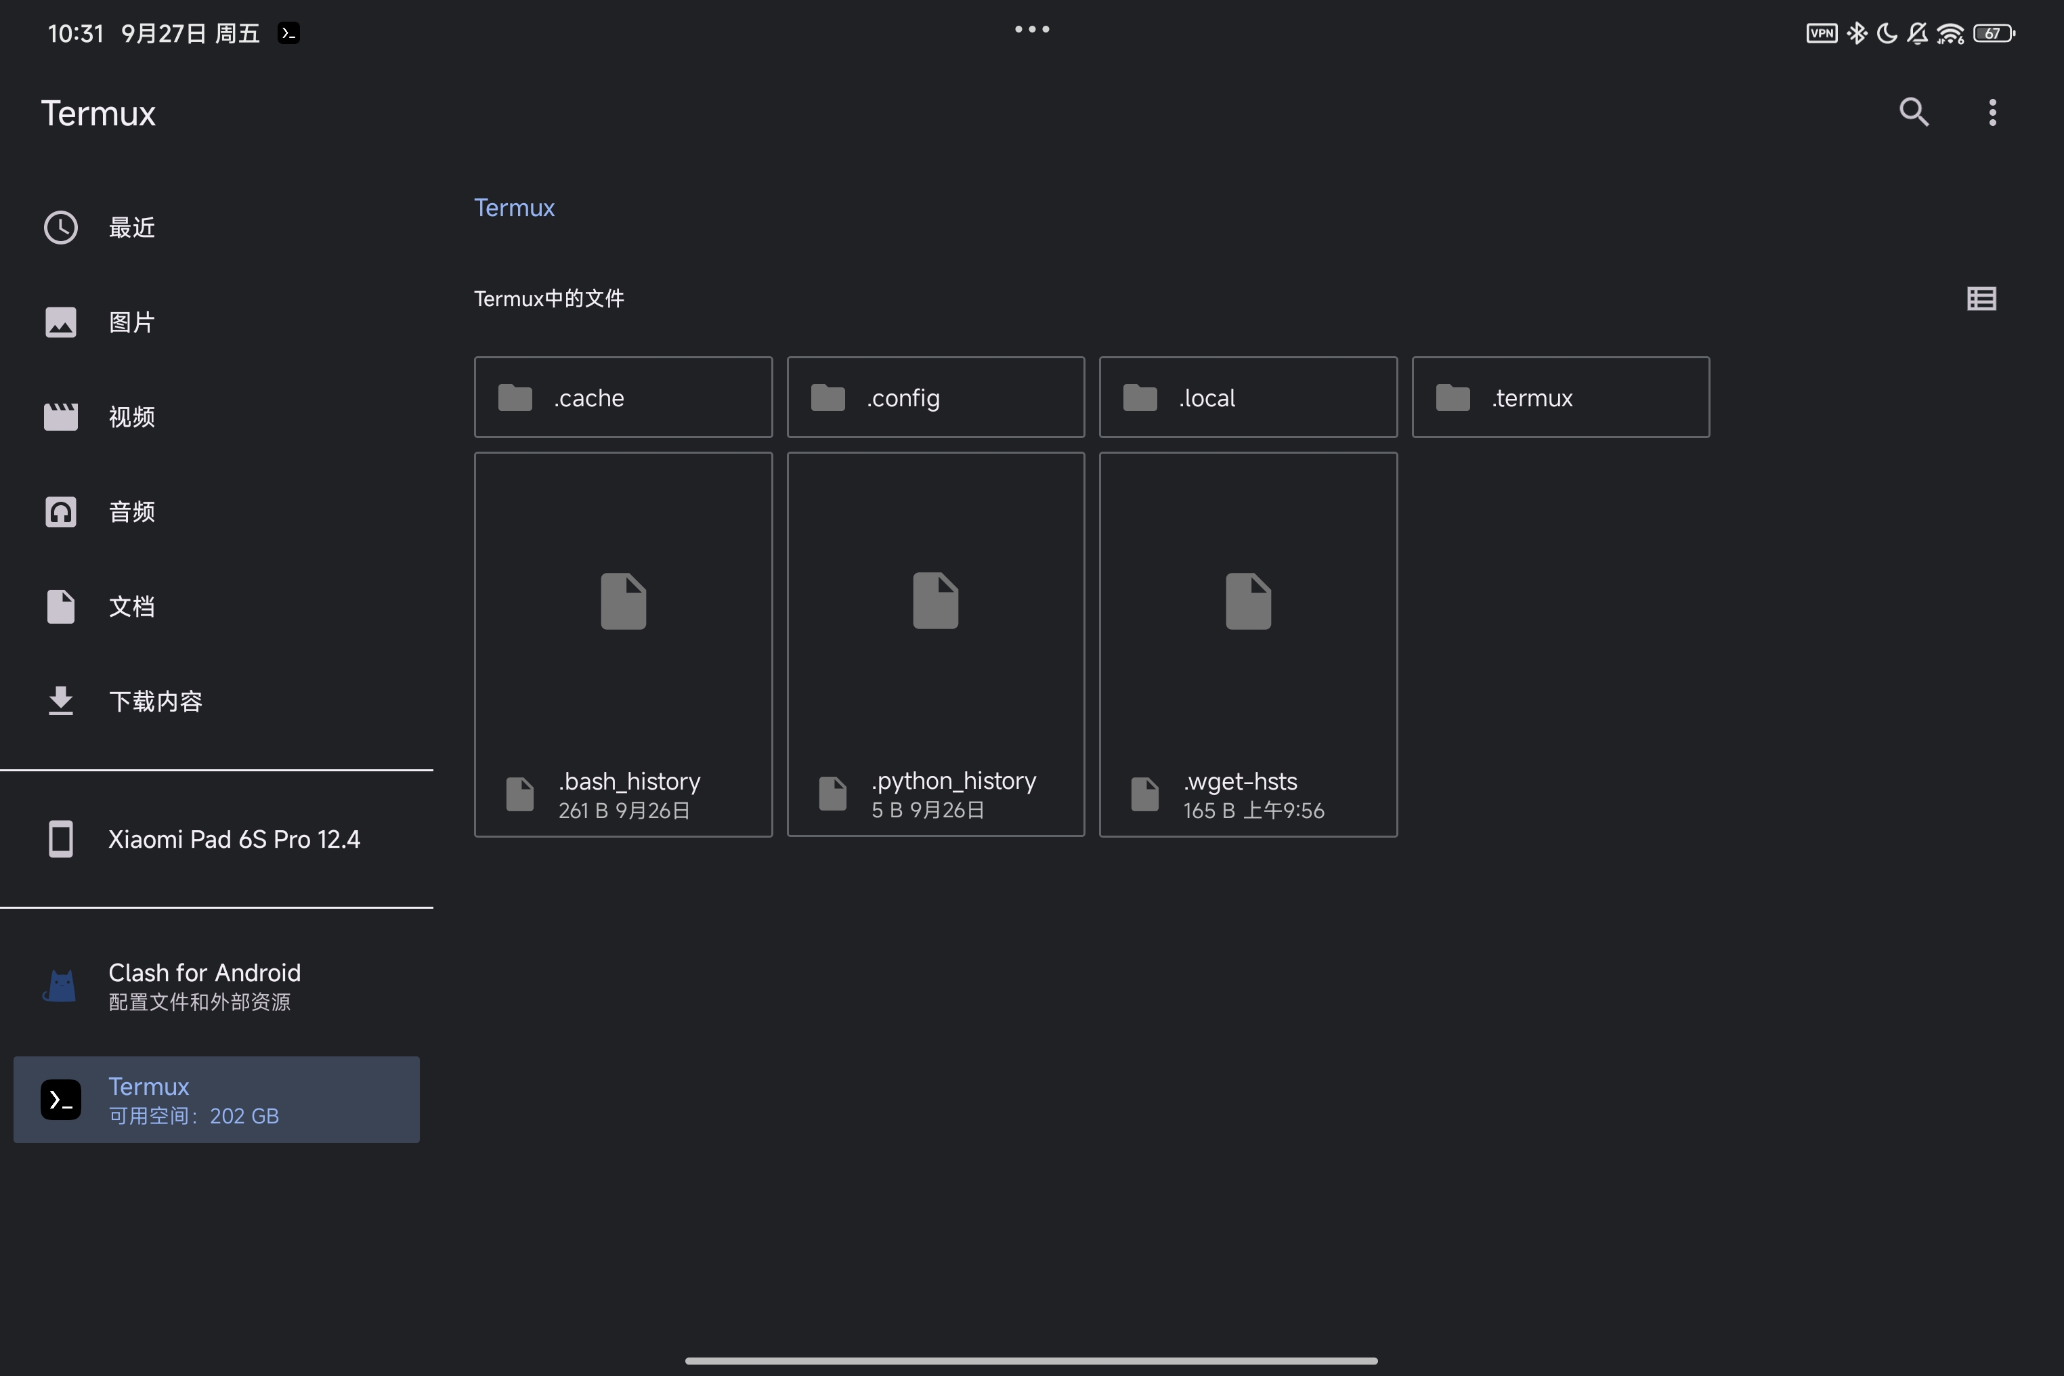The image size is (2064, 1376).
Task: Click the headphone icon beside 音频
Action: pyautogui.click(x=60, y=512)
